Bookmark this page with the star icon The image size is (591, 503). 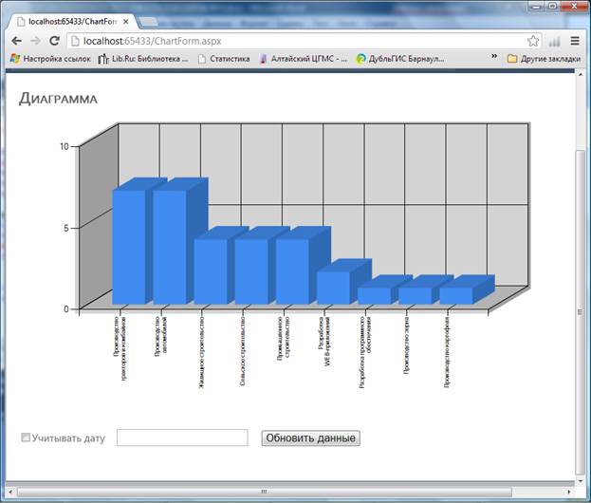pos(533,41)
